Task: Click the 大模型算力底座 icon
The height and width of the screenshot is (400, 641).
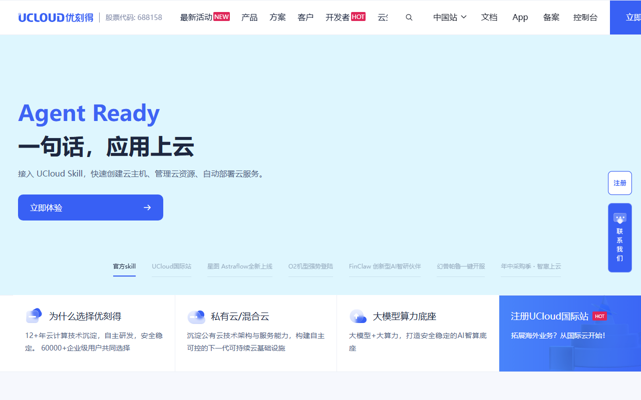Action: click(x=358, y=316)
